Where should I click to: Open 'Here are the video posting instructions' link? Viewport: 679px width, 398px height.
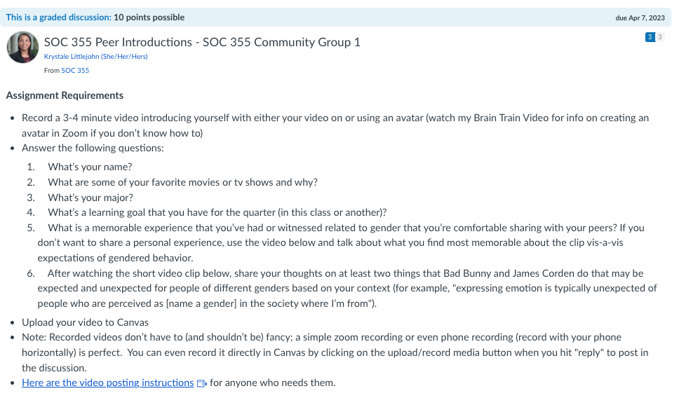[x=108, y=383]
